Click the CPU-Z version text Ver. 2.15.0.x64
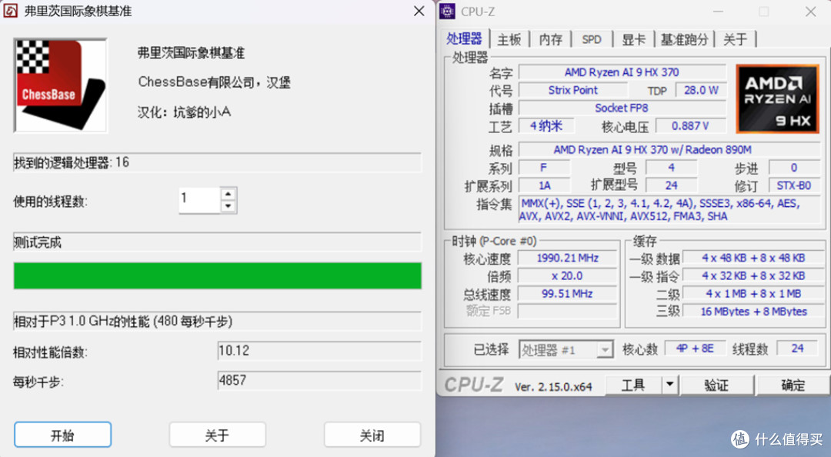The image size is (831, 457). pos(553,387)
